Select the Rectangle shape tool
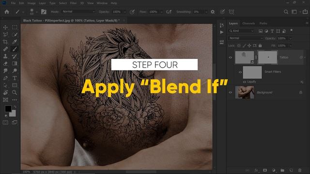 [15, 85]
